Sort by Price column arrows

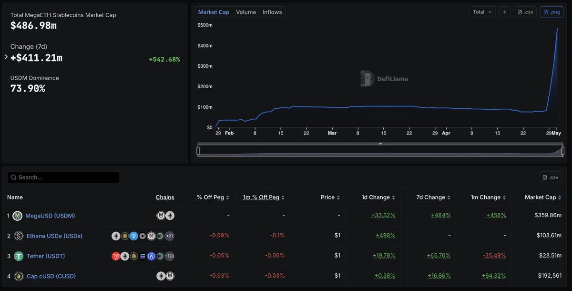pyautogui.click(x=338, y=197)
